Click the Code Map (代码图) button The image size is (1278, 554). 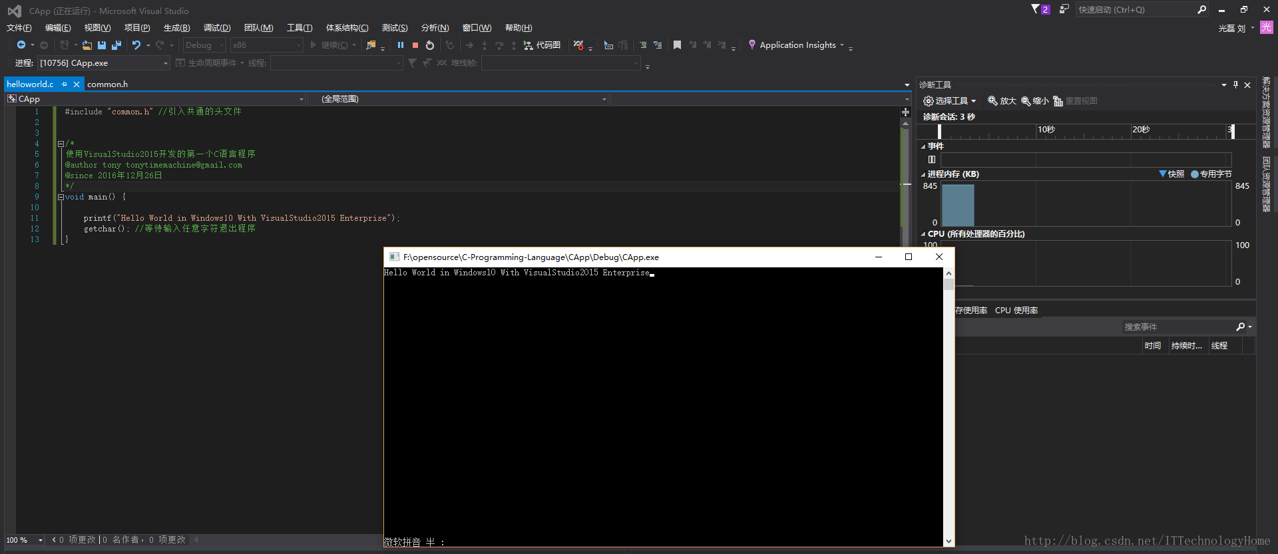[542, 45]
